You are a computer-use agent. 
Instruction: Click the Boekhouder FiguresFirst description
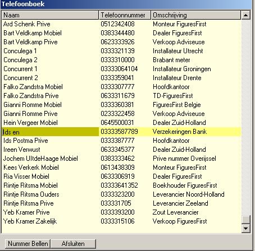(x=185, y=185)
